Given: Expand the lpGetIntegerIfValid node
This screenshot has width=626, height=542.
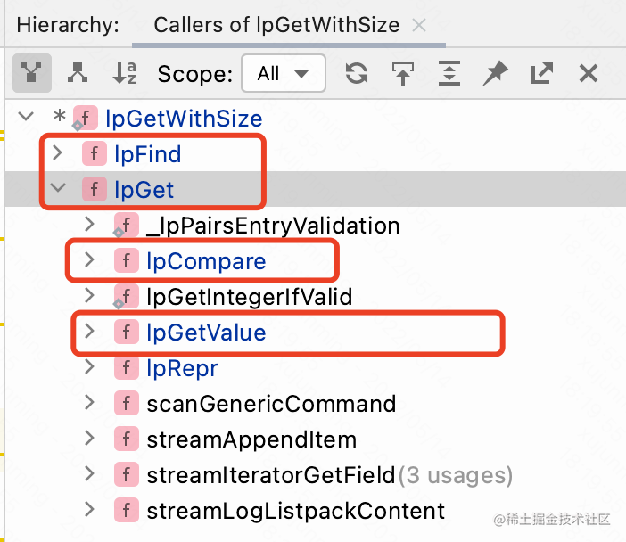Looking at the screenshot, I should point(90,295).
